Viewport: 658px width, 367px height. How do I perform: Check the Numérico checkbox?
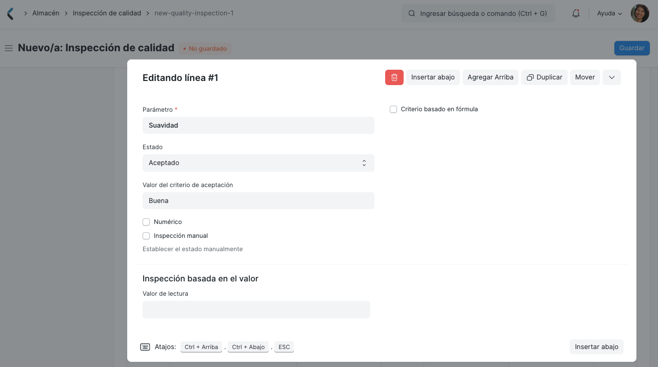pos(146,222)
